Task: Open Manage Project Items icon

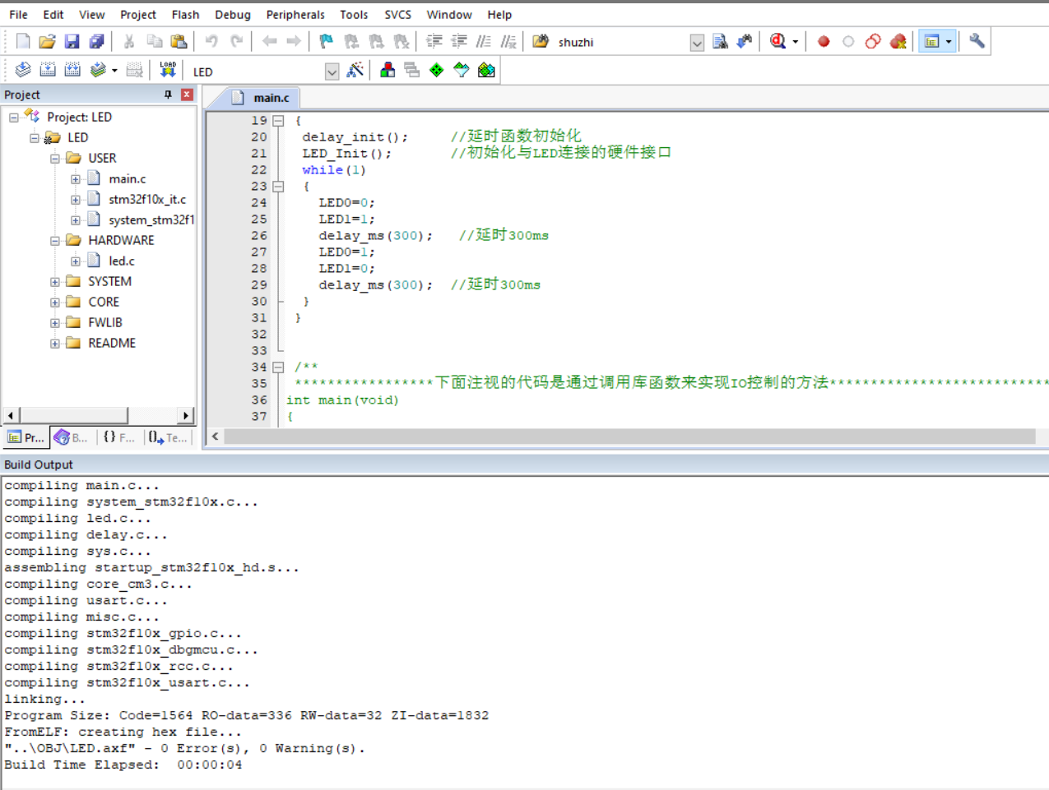Action: point(388,71)
